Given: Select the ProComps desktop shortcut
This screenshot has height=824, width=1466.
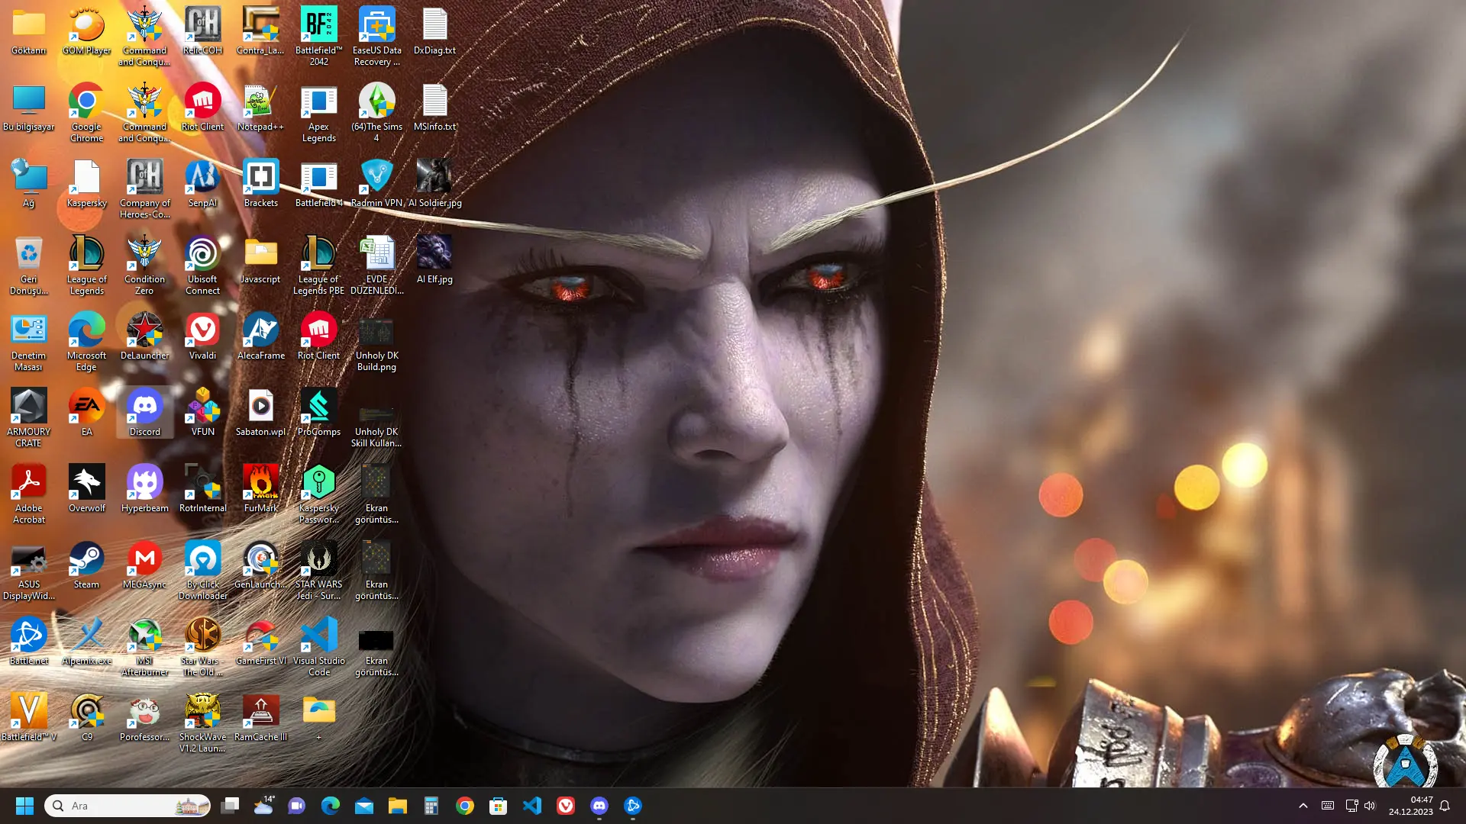Looking at the screenshot, I should [x=319, y=412].
